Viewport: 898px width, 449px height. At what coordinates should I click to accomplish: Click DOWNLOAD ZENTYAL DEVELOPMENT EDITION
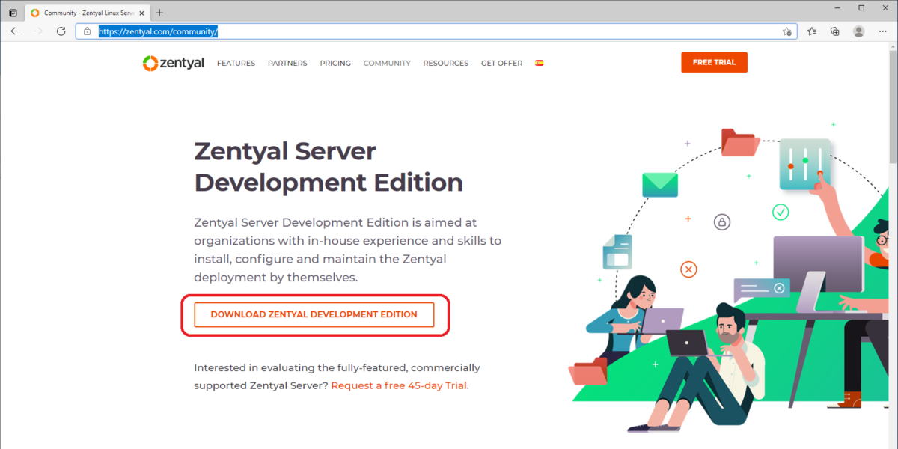(314, 314)
